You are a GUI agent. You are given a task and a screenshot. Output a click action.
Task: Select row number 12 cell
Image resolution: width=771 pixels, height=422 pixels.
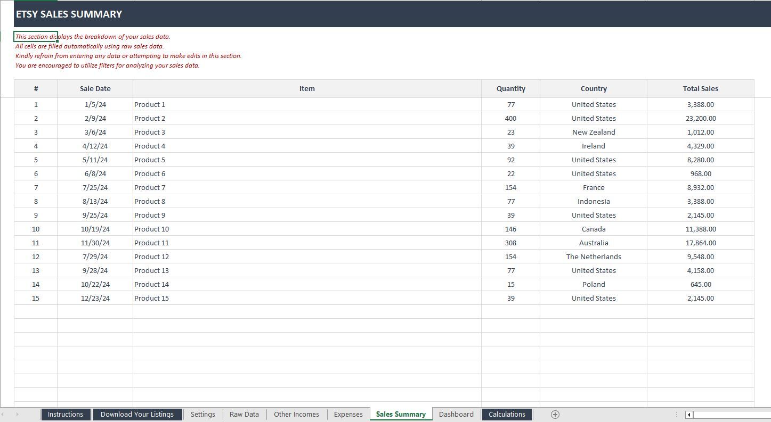point(36,257)
